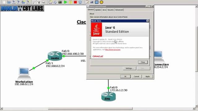Screen dimensions: 198x111
Task: Select the 192.168.0.1/24 Workstation address label
Action: [x=24, y=84]
